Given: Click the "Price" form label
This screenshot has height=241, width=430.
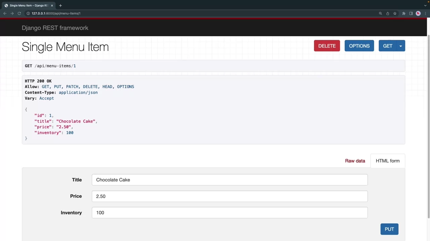Looking at the screenshot, I should (76, 196).
